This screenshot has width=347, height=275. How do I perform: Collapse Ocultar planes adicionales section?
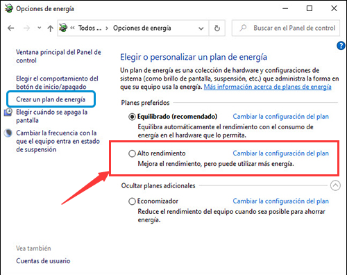335,185
